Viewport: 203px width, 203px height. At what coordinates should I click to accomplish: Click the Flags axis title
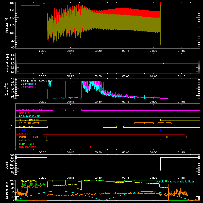(x=10, y=127)
